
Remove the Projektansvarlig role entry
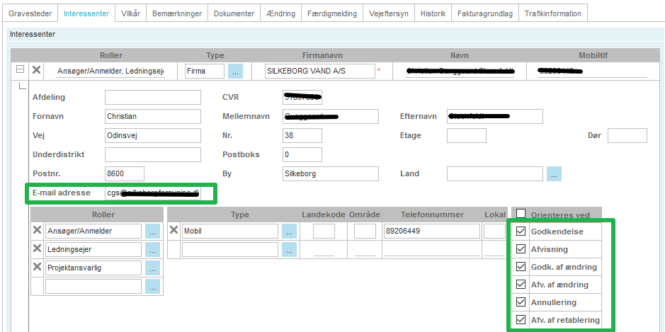38,268
